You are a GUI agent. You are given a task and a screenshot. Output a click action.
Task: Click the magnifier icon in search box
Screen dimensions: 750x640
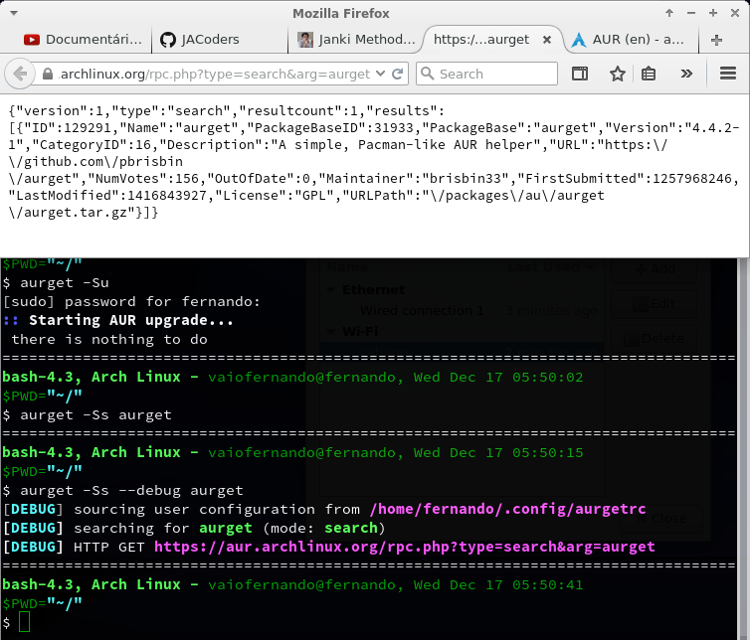click(427, 74)
